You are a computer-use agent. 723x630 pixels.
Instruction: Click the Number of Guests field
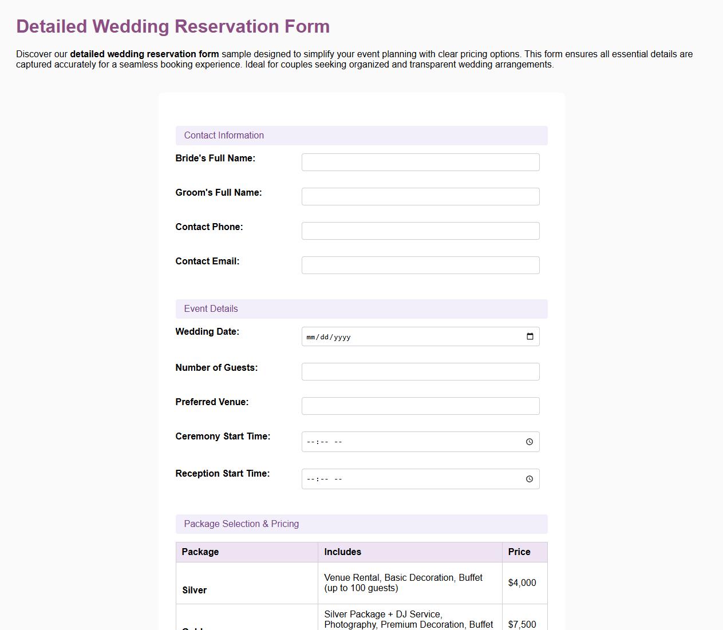(420, 371)
